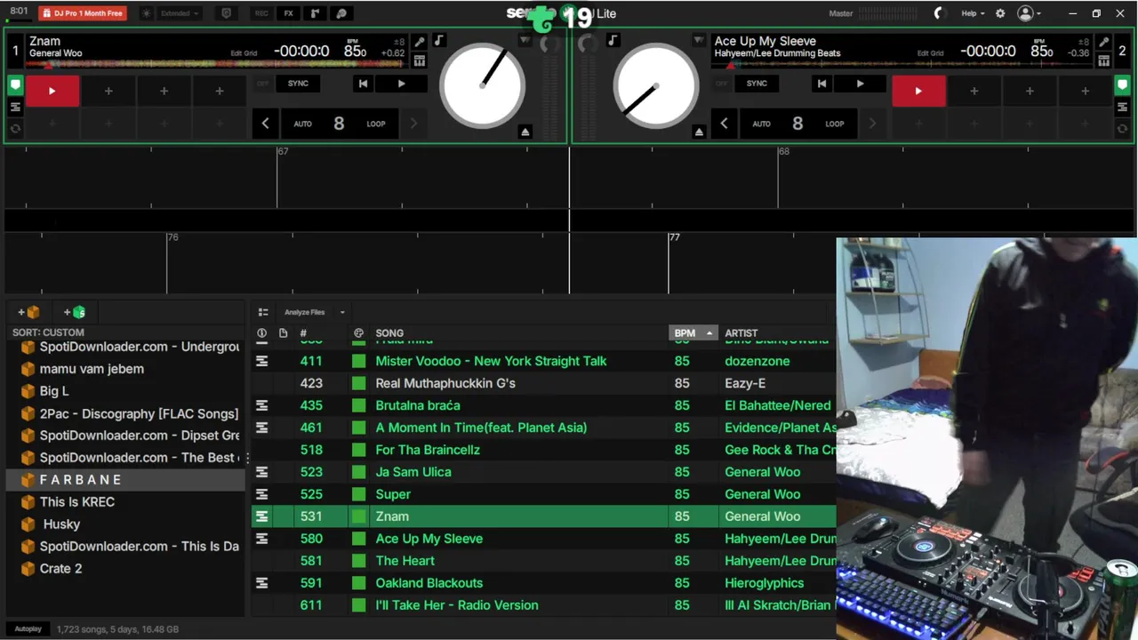
Task: Open the user account profile dropdown
Action: [1029, 13]
